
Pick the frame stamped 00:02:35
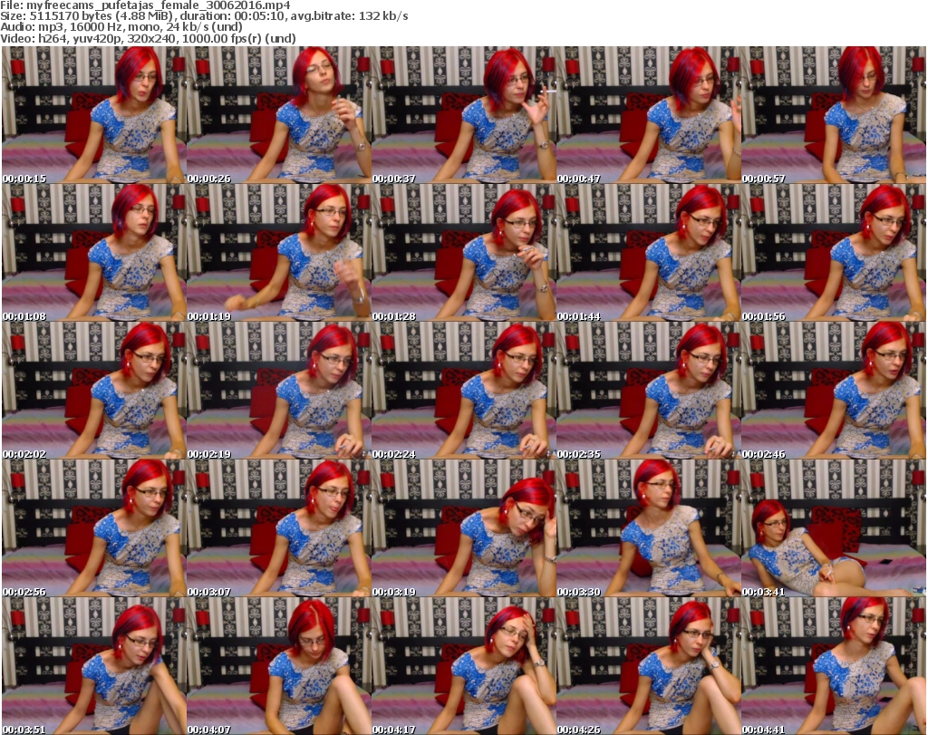point(648,390)
